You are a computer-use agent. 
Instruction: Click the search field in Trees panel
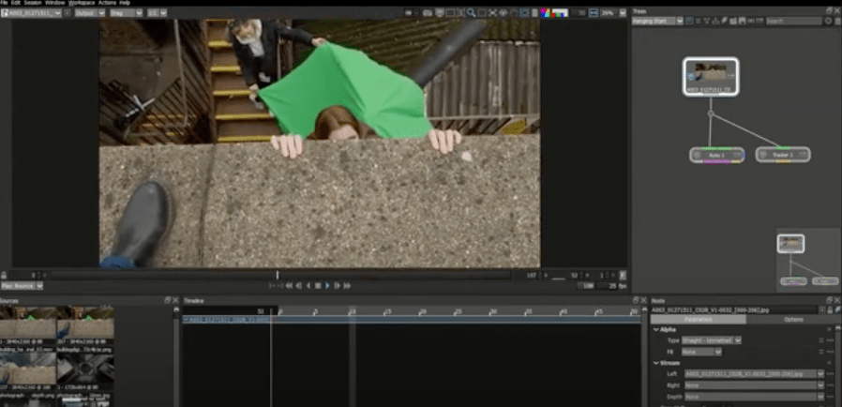[x=792, y=21]
